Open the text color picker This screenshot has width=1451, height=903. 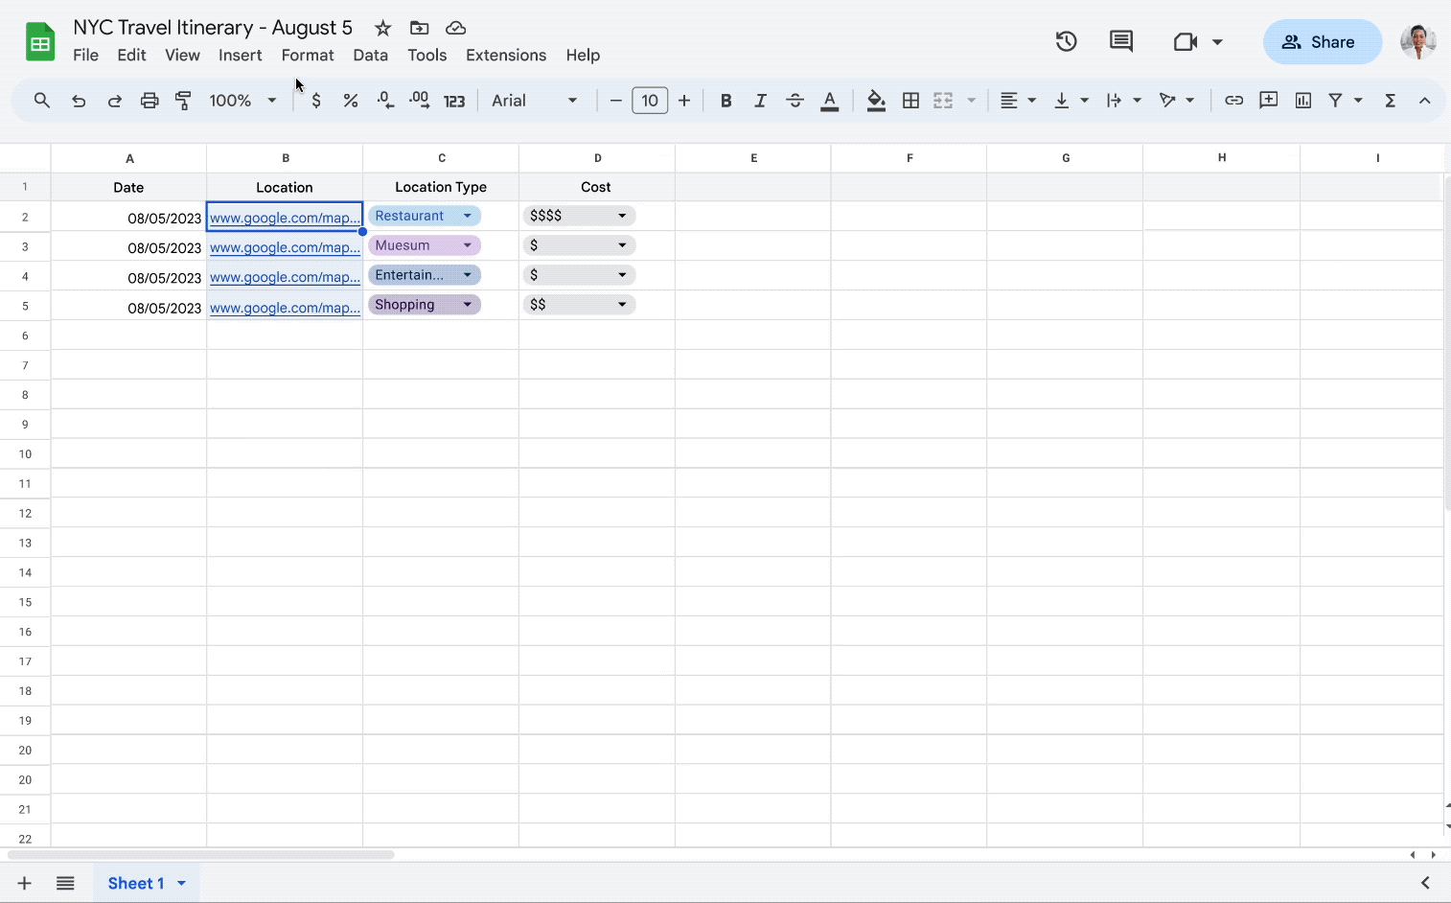(830, 101)
